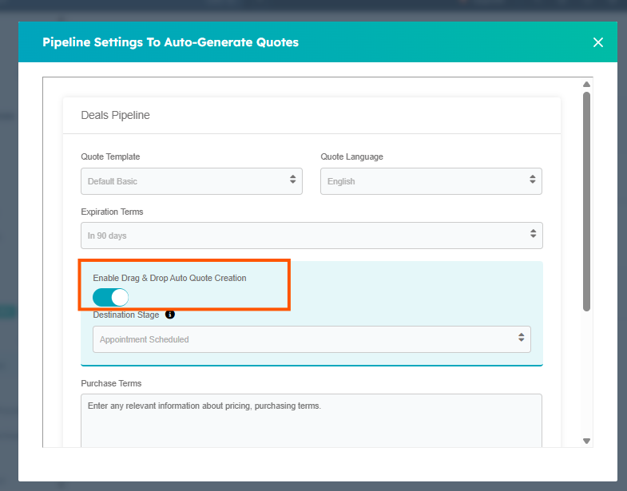Click the scrollbar down arrow
The height and width of the screenshot is (491, 627).
point(586,441)
